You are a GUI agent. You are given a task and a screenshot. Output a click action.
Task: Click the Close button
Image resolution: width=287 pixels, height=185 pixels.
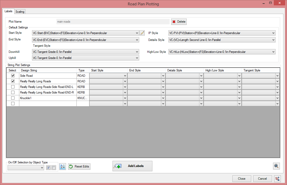pyautogui.click(x=242, y=179)
